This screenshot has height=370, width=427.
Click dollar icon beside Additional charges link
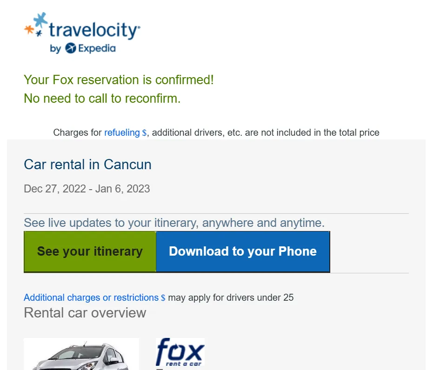point(163,298)
